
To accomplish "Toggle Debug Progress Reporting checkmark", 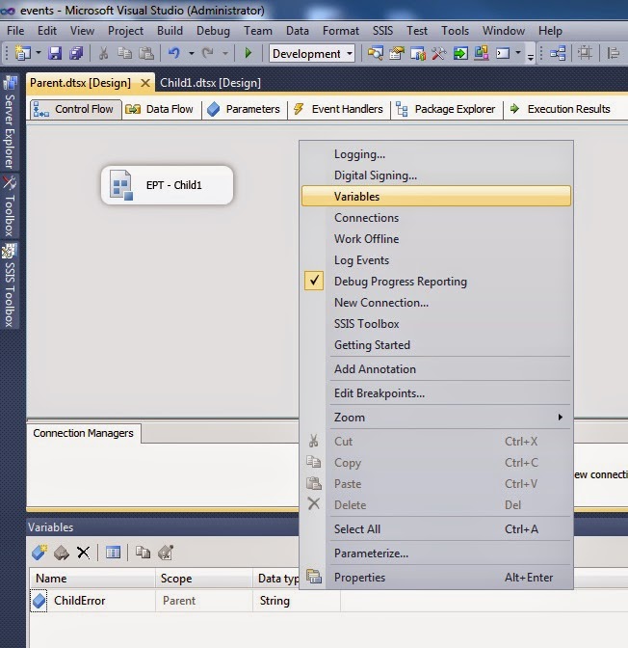I will pyautogui.click(x=314, y=281).
